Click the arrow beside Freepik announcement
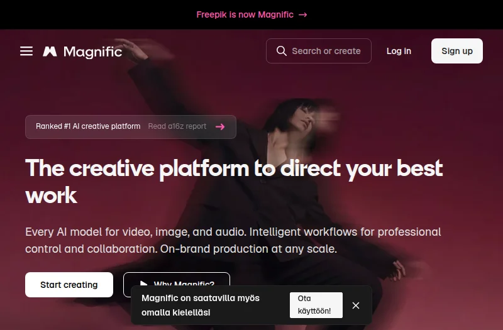 pyautogui.click(x=303, y=14)
